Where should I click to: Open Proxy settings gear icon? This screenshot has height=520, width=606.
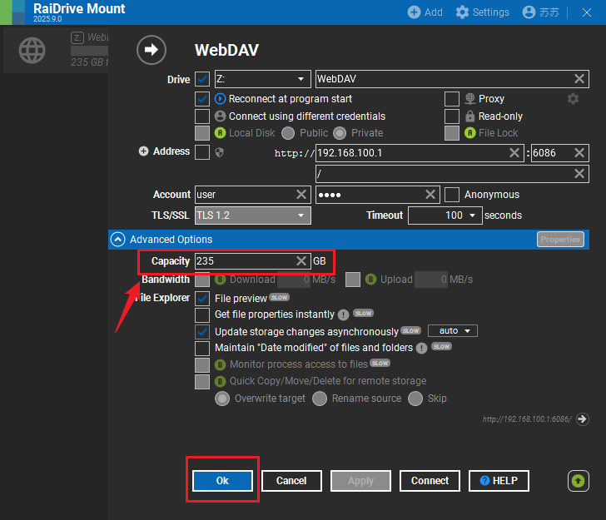coord(573,99)
